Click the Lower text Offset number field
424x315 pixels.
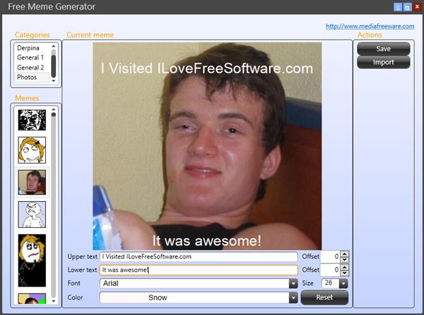(330, 270)
